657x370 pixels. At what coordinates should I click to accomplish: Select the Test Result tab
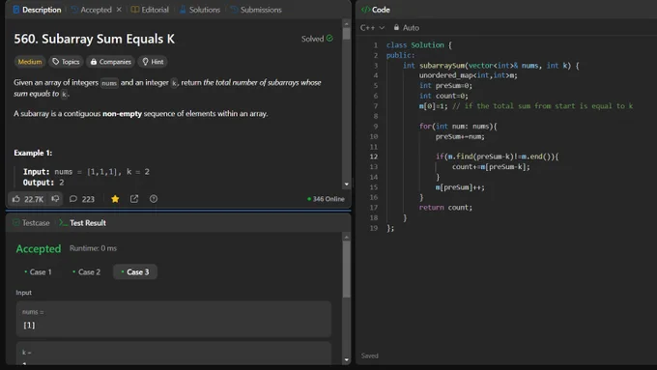(82, 223)
